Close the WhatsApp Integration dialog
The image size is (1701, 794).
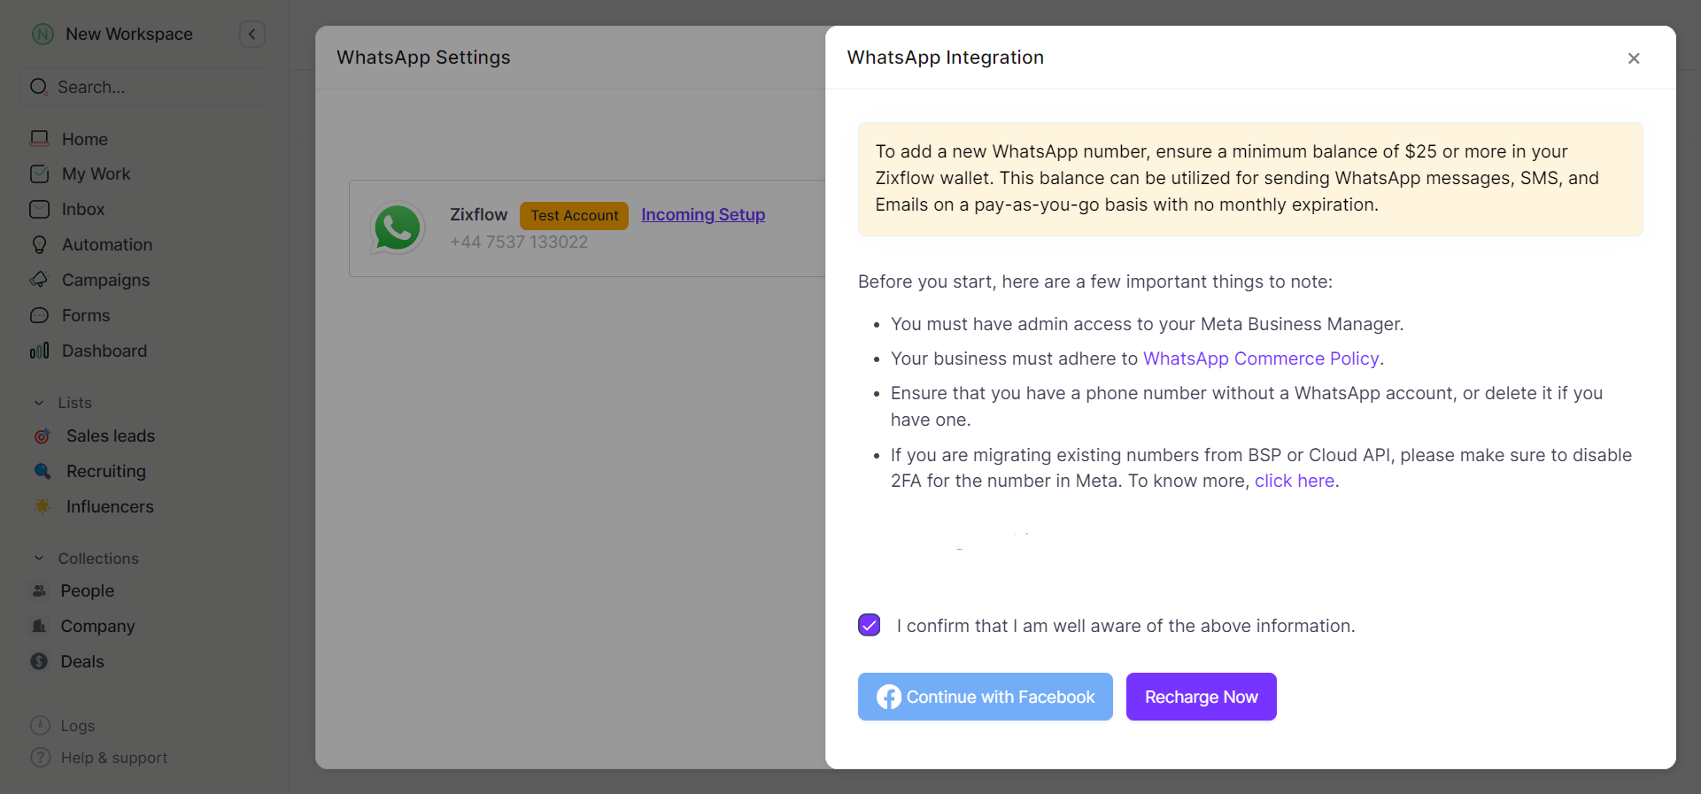(1634, 58)
